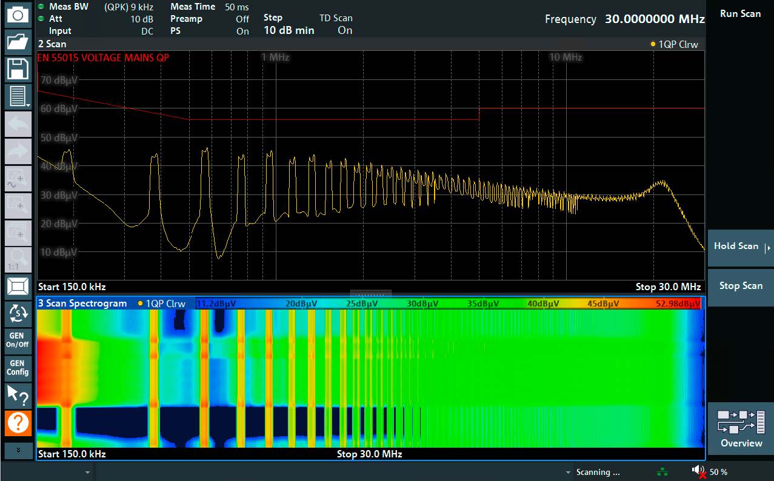This screenshot has width=774, height=481.
Task: Open the dropdown arrow beside Scanning status
Action: pos(568,472)
